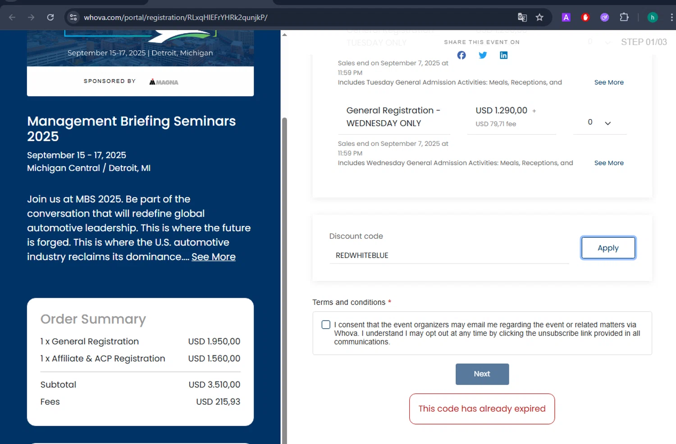Click 'USD 1.560,00' price in summary

[x=214, y=359]
